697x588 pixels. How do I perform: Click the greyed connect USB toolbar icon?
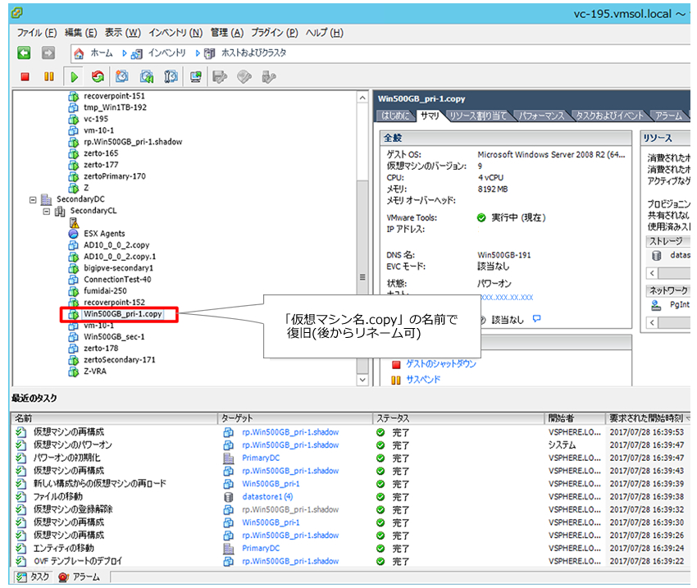tap(268, 77)
